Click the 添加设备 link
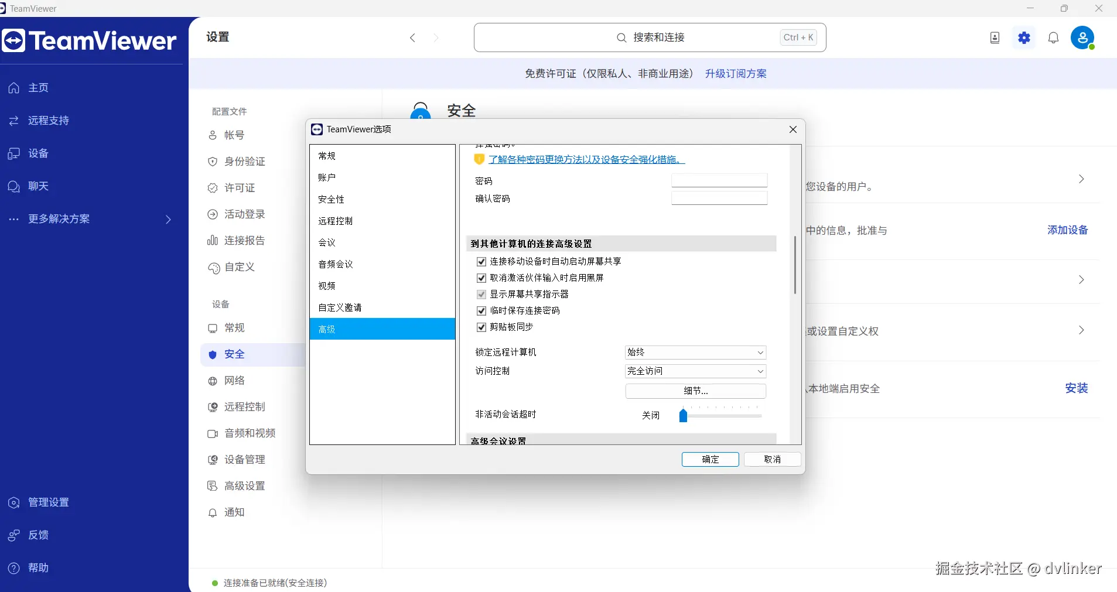Viewport: 1117px width, 592px height. [x=1067, y=230]
